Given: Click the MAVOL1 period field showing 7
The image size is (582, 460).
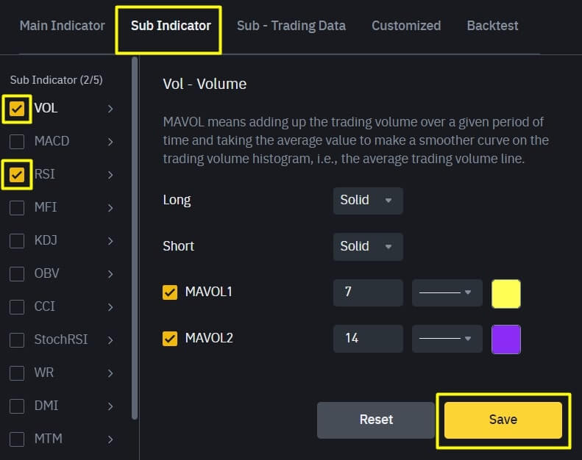Looking at the screenshot, I should 368,292.
